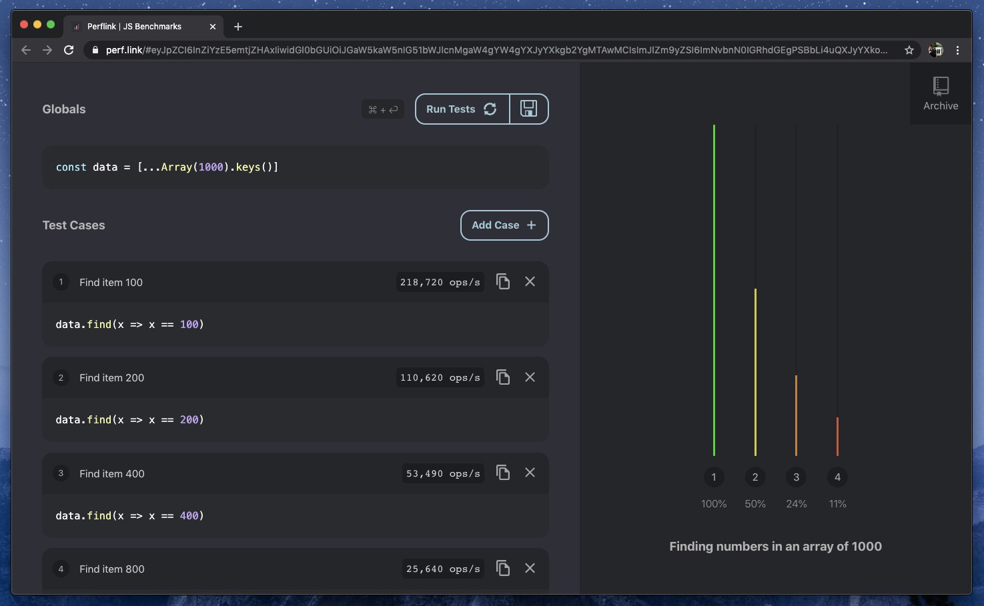Click the save floppy disk icon
984x606 pixels.
[x=529, y=109]
